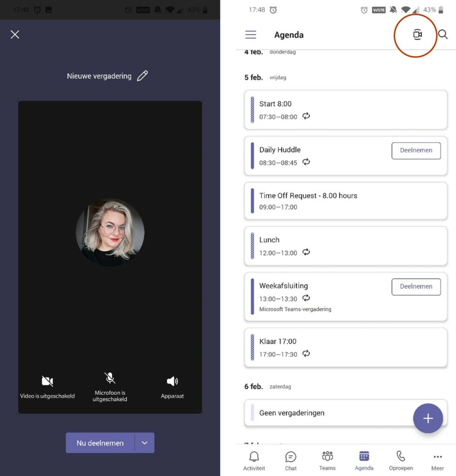
Task: Tap the recurrence icon on Lunch
Action: pos(306,252)
